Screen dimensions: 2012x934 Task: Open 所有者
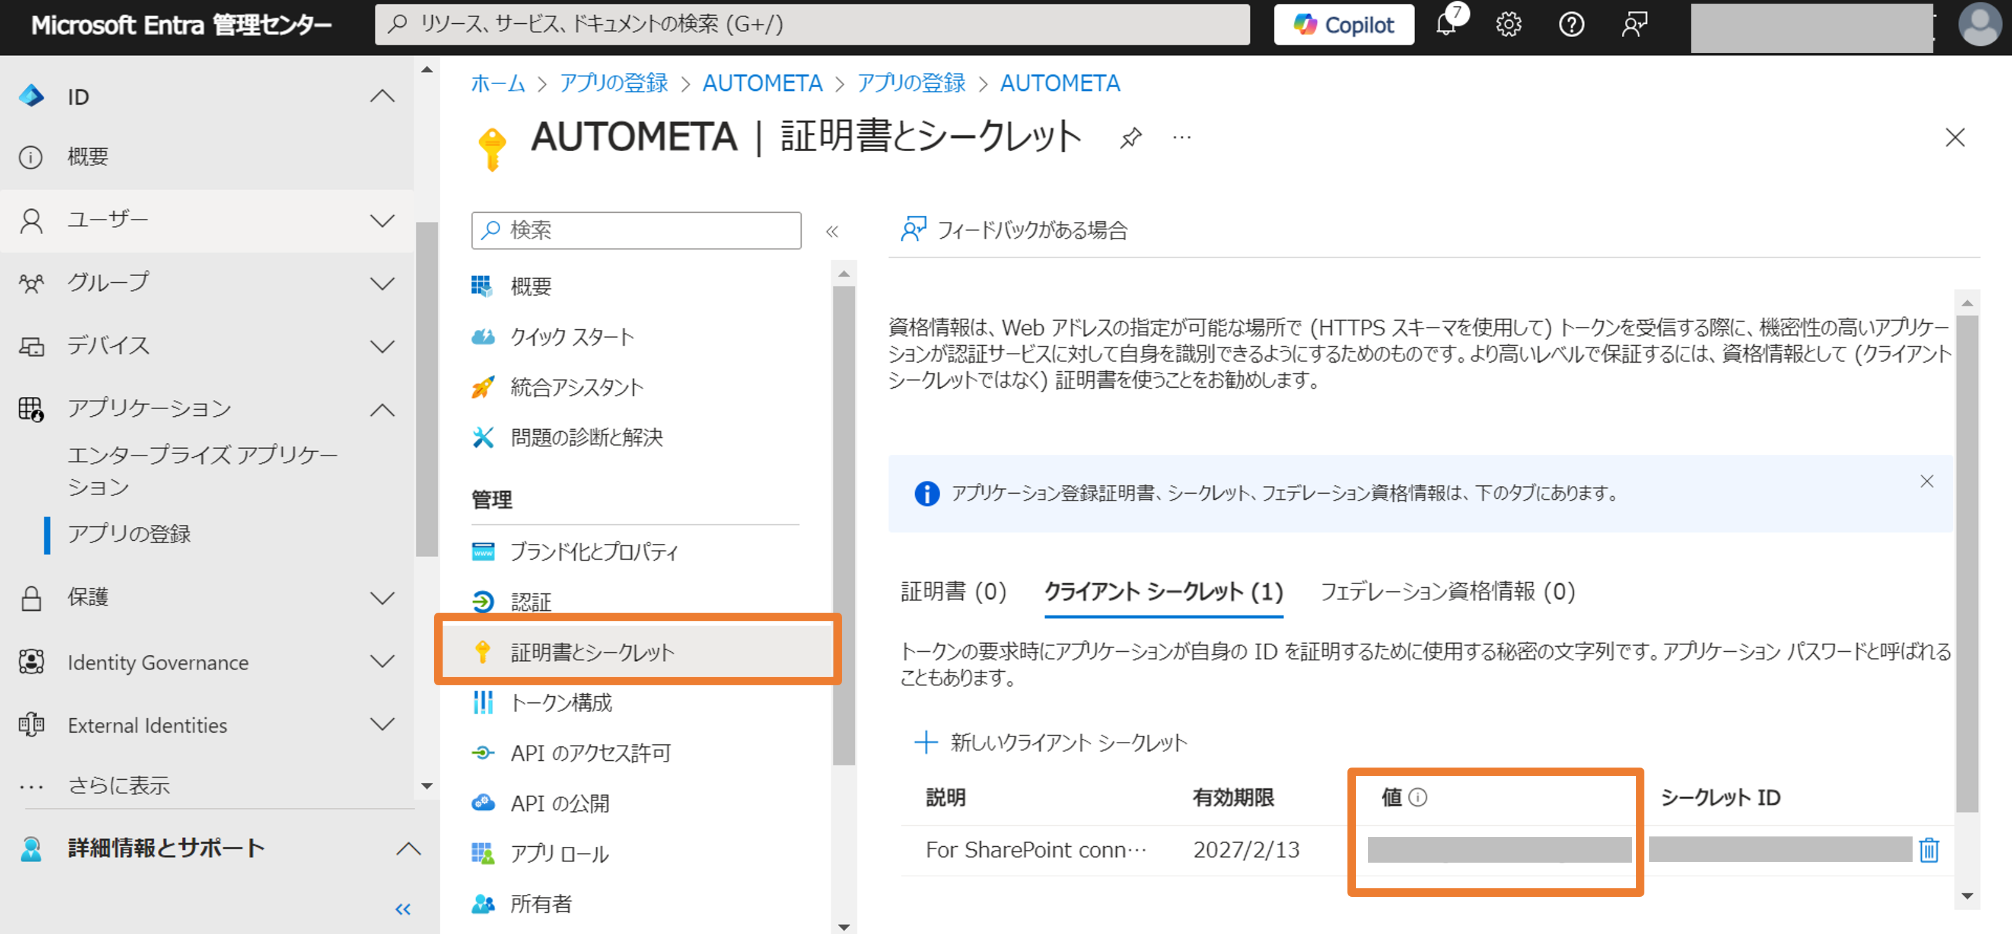pyautogui.click(x=540, y=904)
